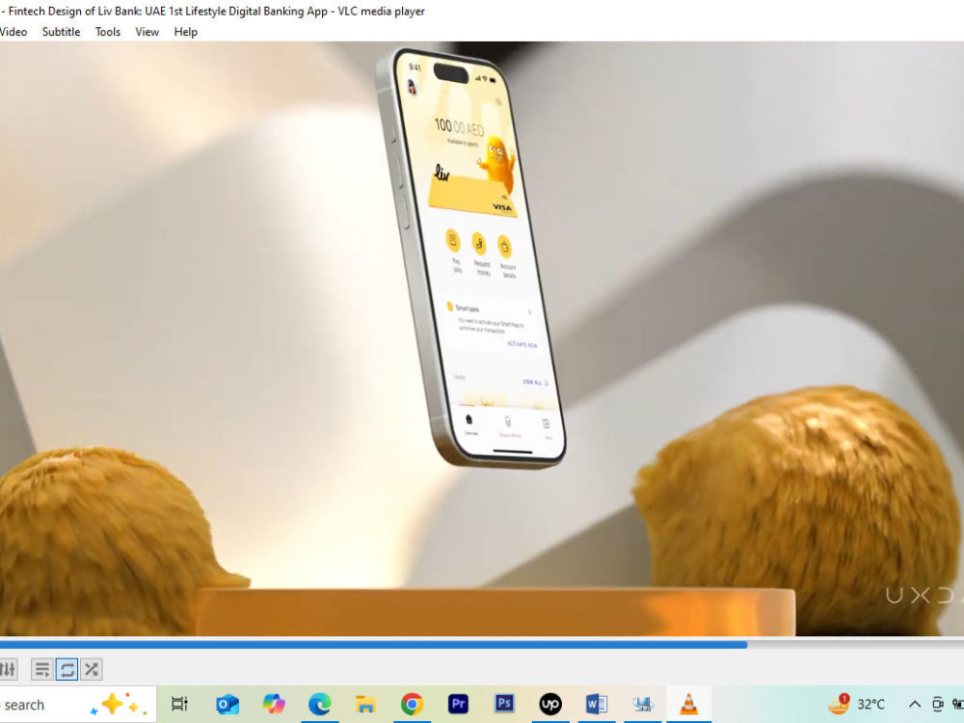The width and height of the screenshot is (964, 723).
Task: Open the View menu
Action: (147, 32)
